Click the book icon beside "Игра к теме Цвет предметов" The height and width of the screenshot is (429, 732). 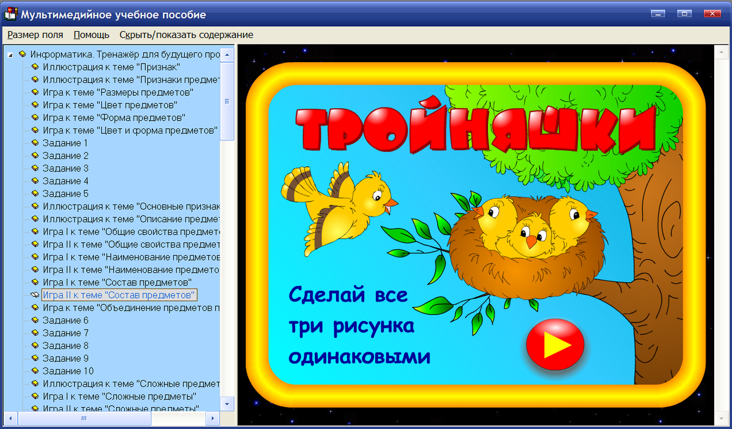click(35, 105)
